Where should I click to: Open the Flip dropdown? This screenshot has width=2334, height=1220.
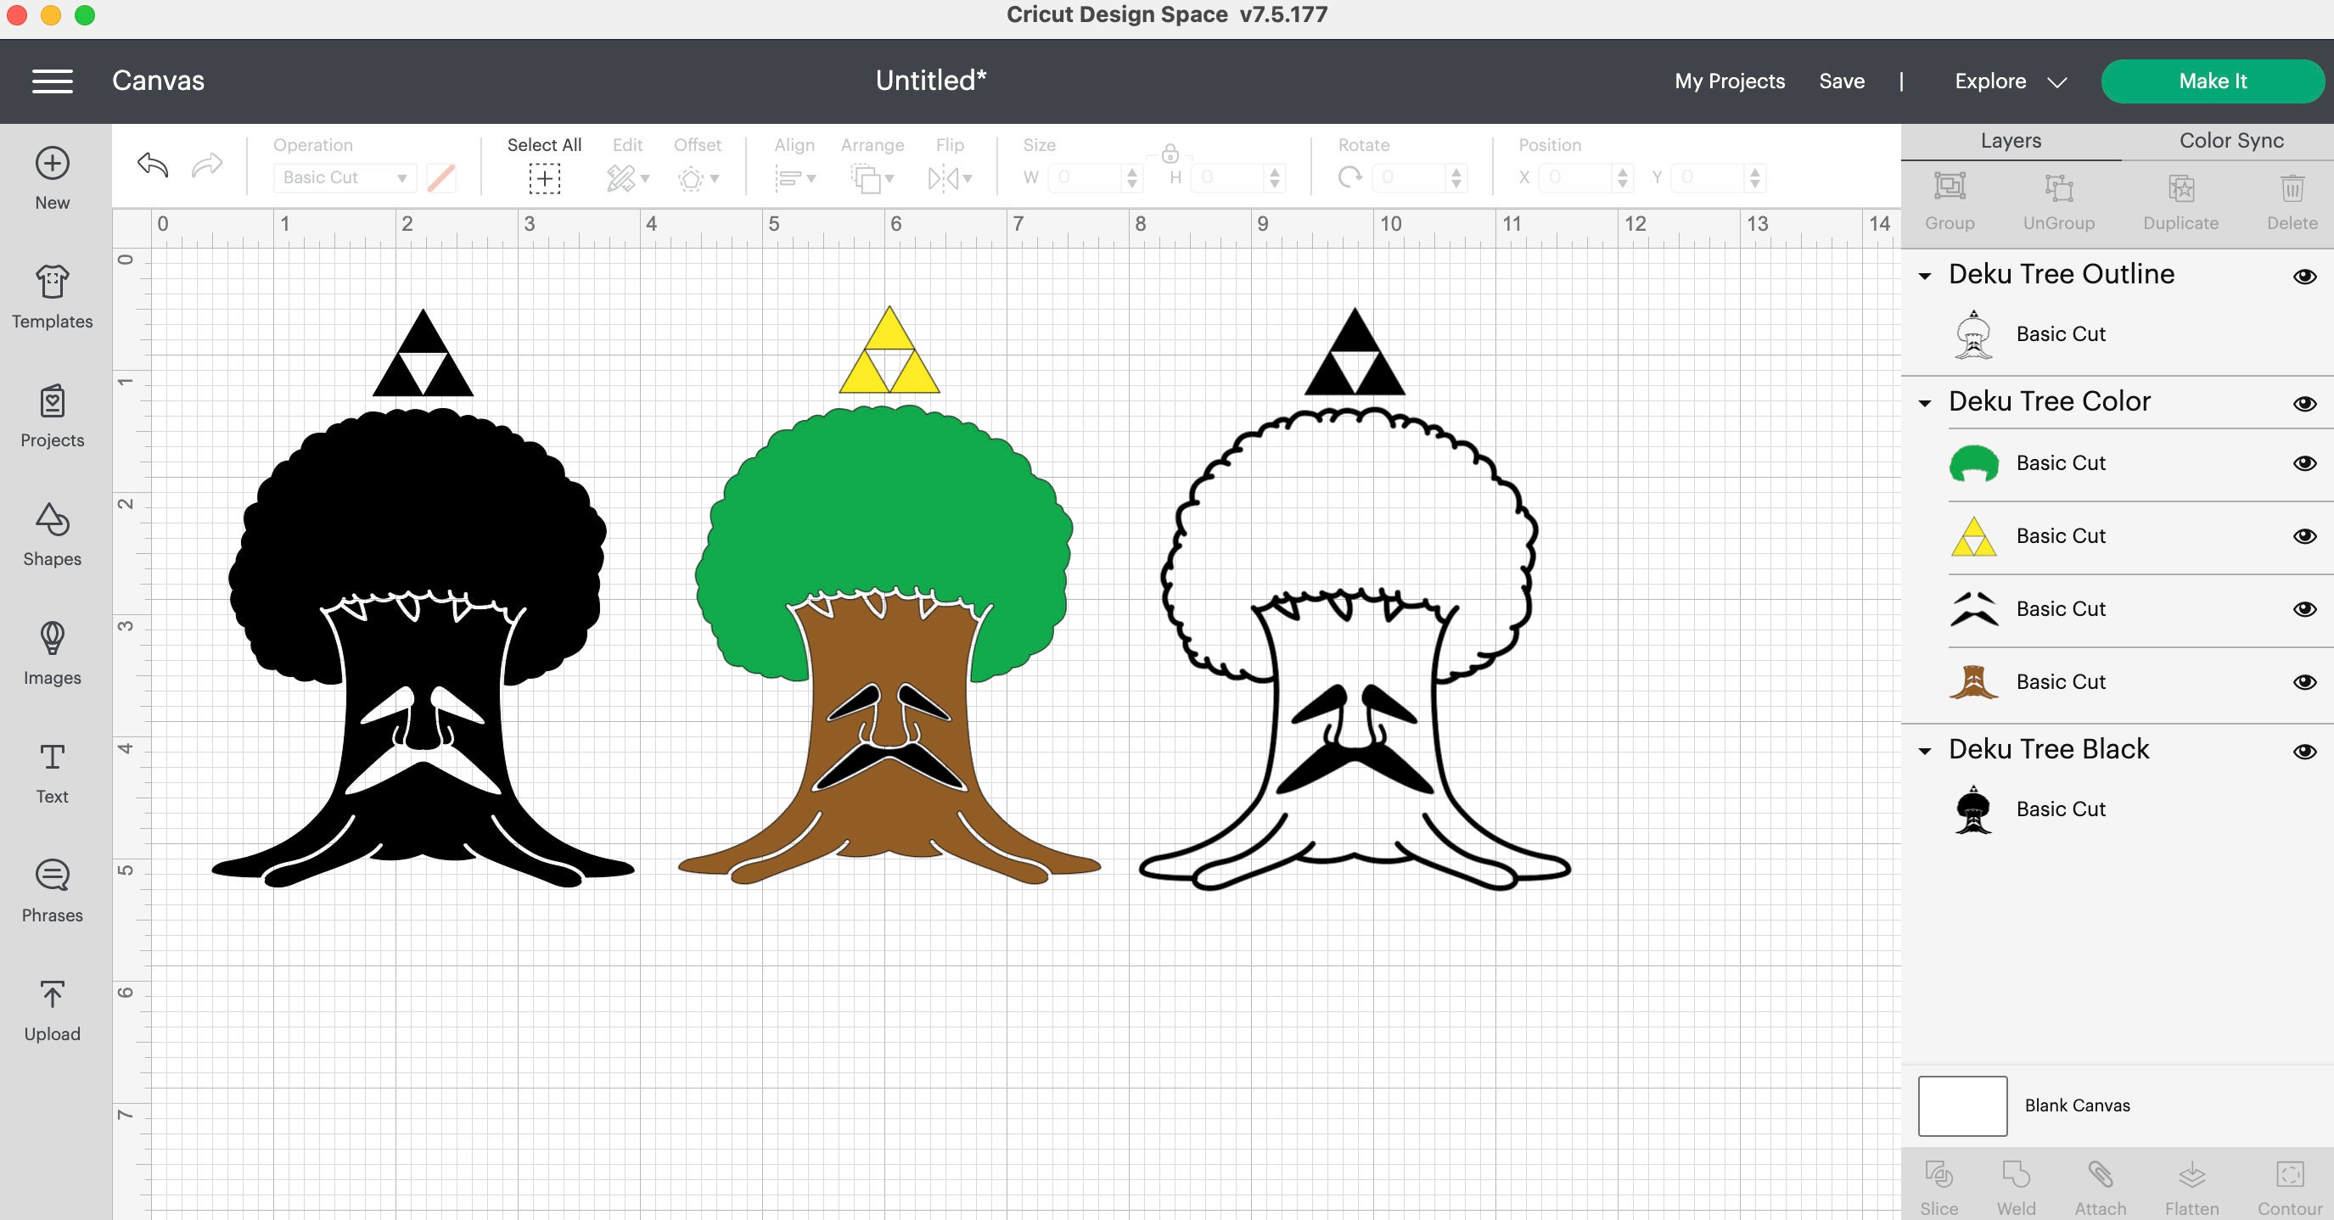950,178
